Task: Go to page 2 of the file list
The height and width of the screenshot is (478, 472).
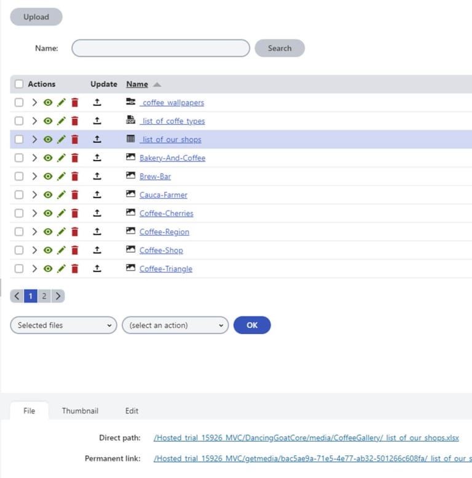Action: click(x=44, y=296)
